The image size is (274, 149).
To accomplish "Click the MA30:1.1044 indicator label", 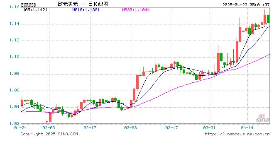I will [136, 10].
